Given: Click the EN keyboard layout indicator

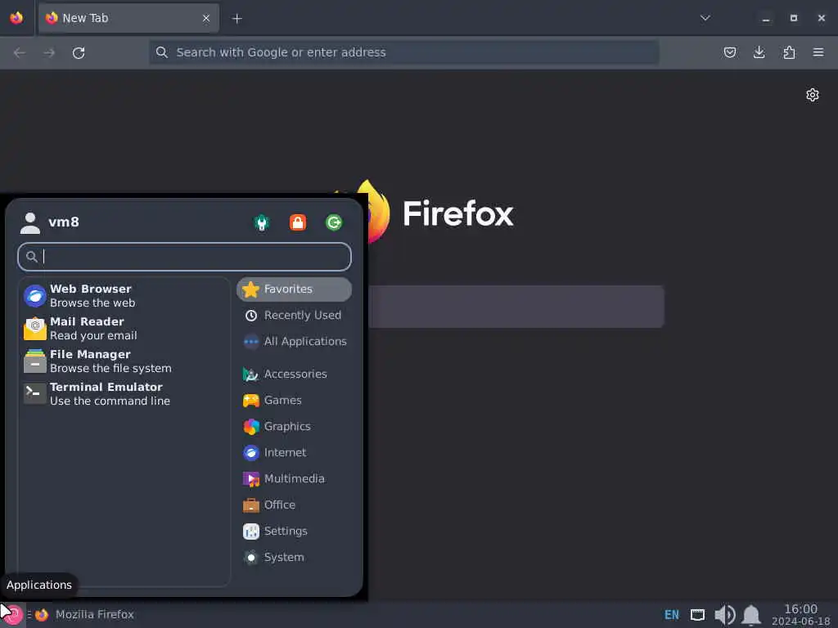Looking at the screenshot, I should (672, 615).
